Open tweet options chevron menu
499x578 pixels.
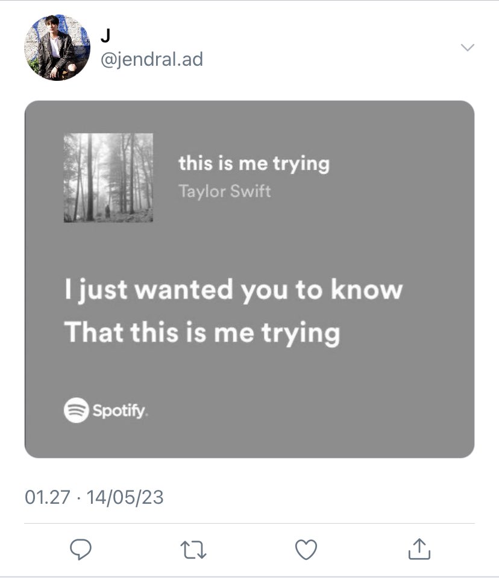click(467, 48)
